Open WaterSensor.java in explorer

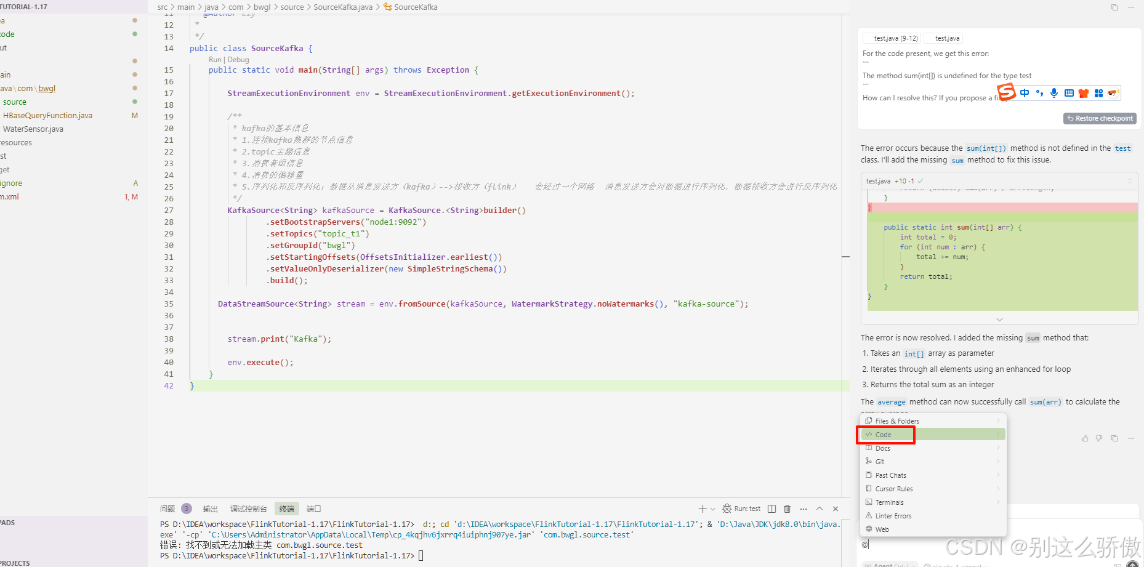pos(33,129)
